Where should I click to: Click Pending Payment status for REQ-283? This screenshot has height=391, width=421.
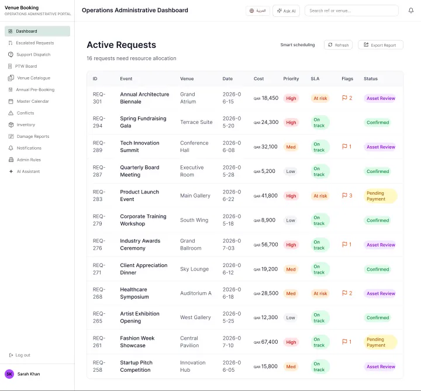point(381,196)
